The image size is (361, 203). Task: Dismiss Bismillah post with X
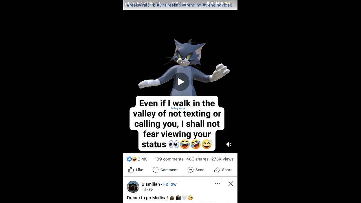231,184
